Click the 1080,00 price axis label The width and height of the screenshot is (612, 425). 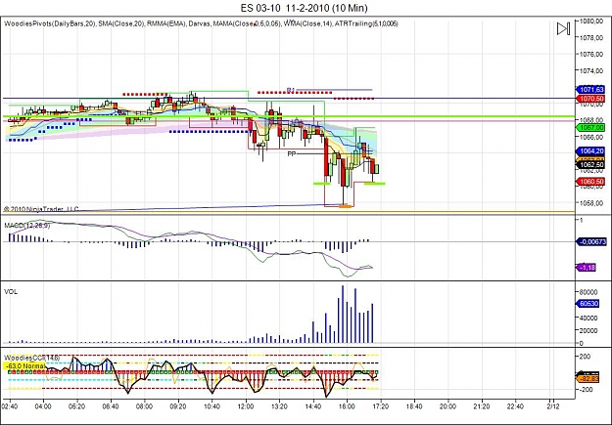(x=592, y=21)
